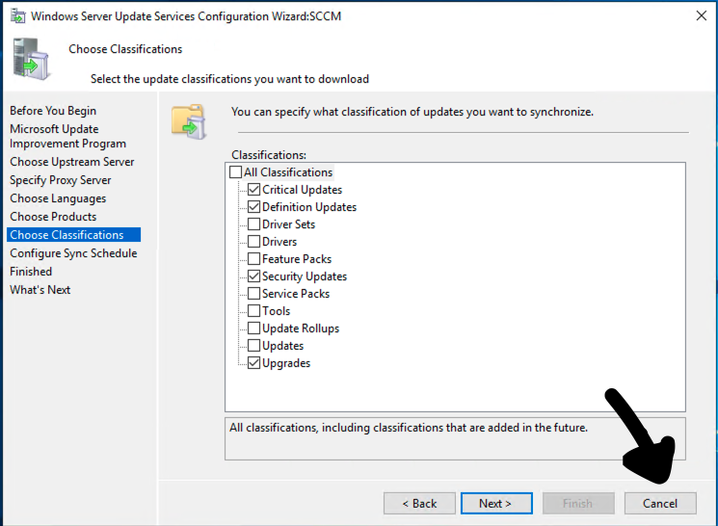Select Specify Proxy Server in sidebar
718x526 pixels.
(61, 180)
